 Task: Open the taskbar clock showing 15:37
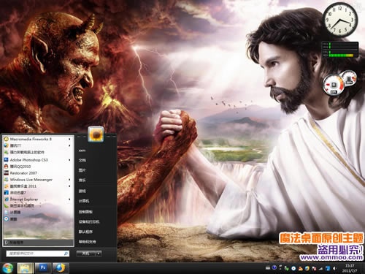coord(350,268)
